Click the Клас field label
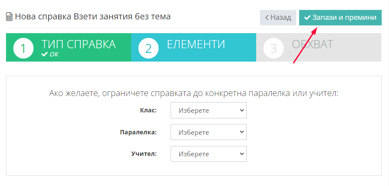 148,110
